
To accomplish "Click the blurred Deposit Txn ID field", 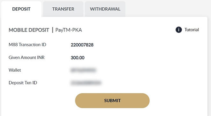I will [x=86, y=83].
